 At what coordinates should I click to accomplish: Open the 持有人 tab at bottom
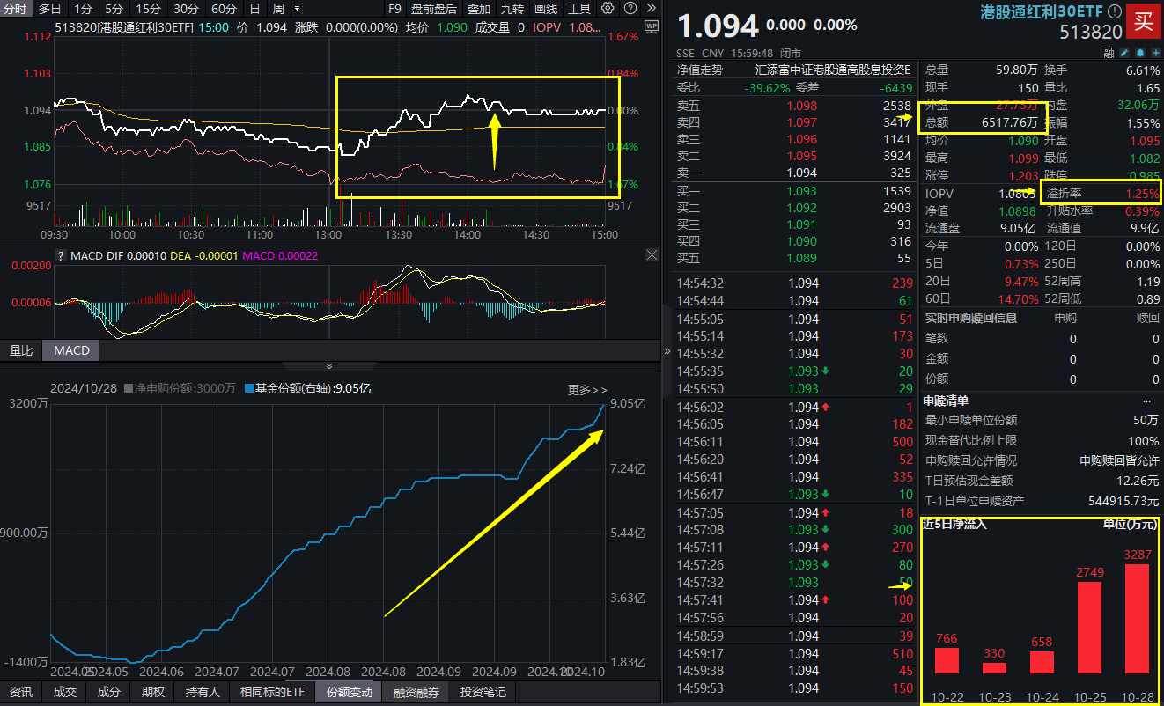[202, 692]
